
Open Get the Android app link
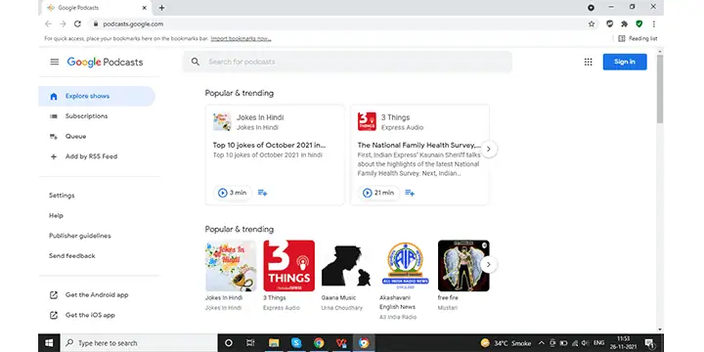pos(97,295)
